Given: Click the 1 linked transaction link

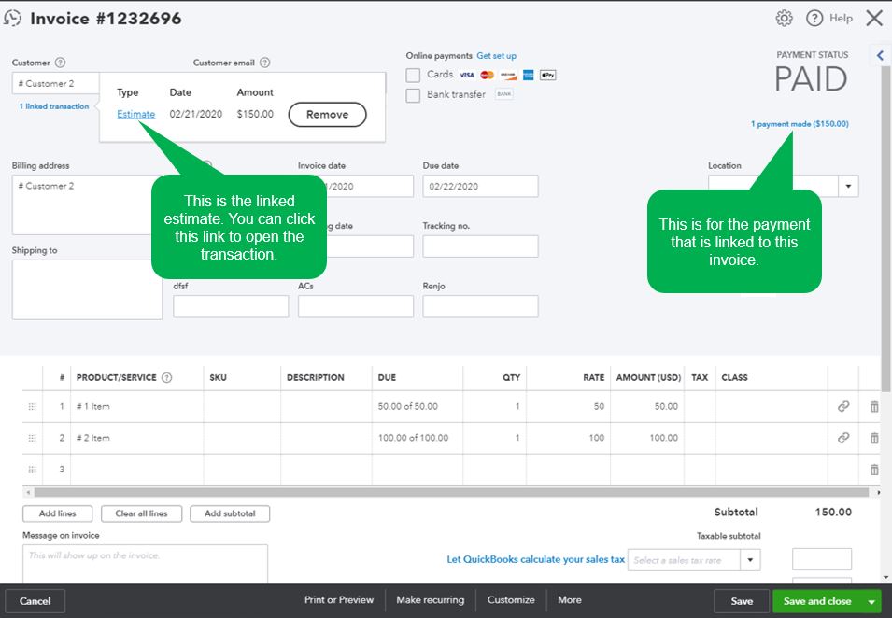Looking at the screenshot, I should pos(54,106).
